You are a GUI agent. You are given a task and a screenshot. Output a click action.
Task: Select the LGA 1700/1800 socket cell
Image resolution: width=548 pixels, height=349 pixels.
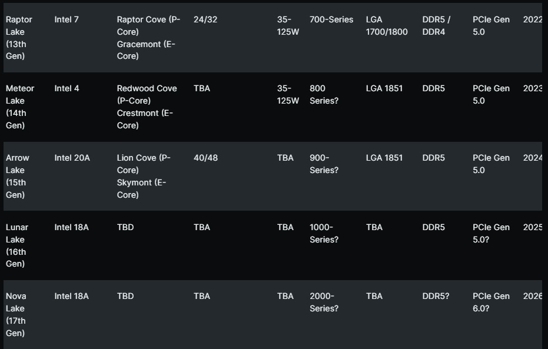pos(386,25)
